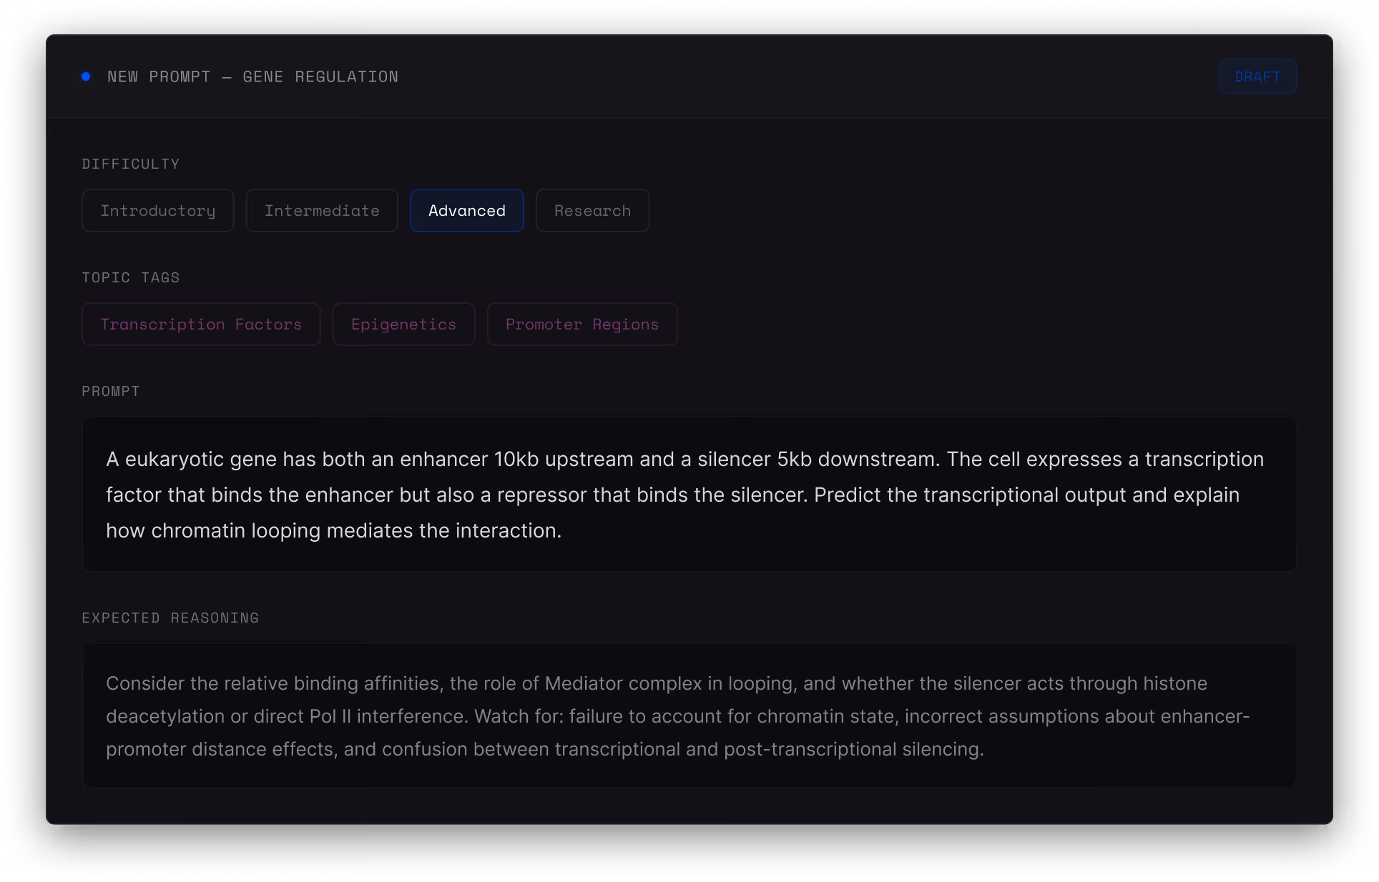Click the EXPECTED REASONING section label
Viewport: 1379px width, 882px height.
pos(170,618)
